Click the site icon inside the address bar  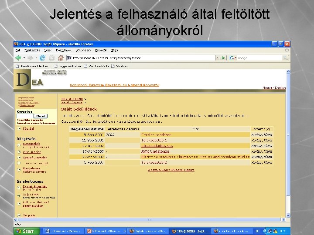point(69,58)
